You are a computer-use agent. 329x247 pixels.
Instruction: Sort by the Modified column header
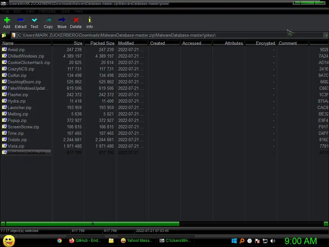click(132, 43)
